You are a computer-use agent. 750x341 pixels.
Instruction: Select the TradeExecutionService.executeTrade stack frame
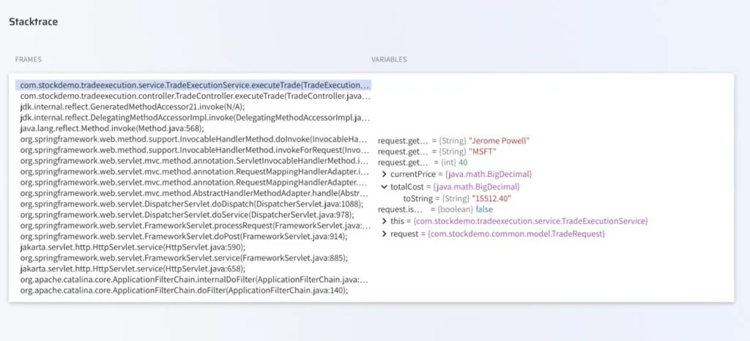193,85
